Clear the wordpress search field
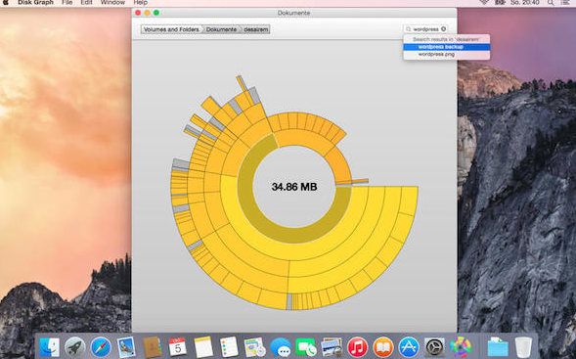Image resolution: width=576 pixels, height=359 pixels. pyautogui.click(x=443, y=29)
